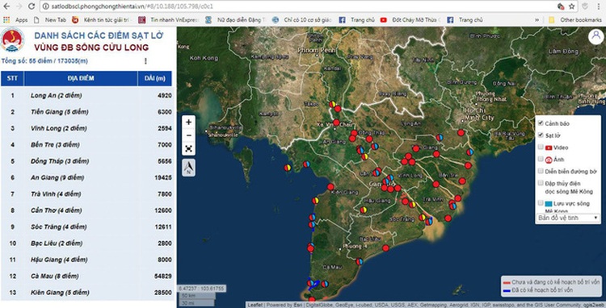Open the Other bookmarks folder
This screenshot has height=308, width=606.
(x=575, y=19)
